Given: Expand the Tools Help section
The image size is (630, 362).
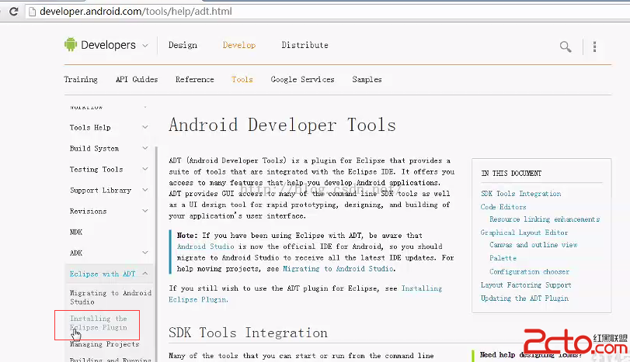Looking at the screenshot, I should coord(144,127).
